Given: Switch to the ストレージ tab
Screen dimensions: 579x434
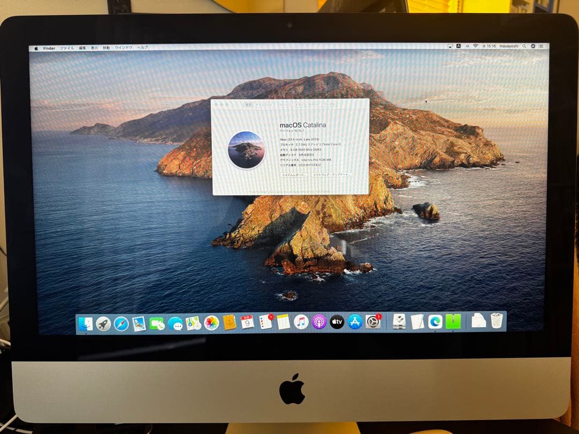Looking at the screenshot, I should [x=284, y=105].
